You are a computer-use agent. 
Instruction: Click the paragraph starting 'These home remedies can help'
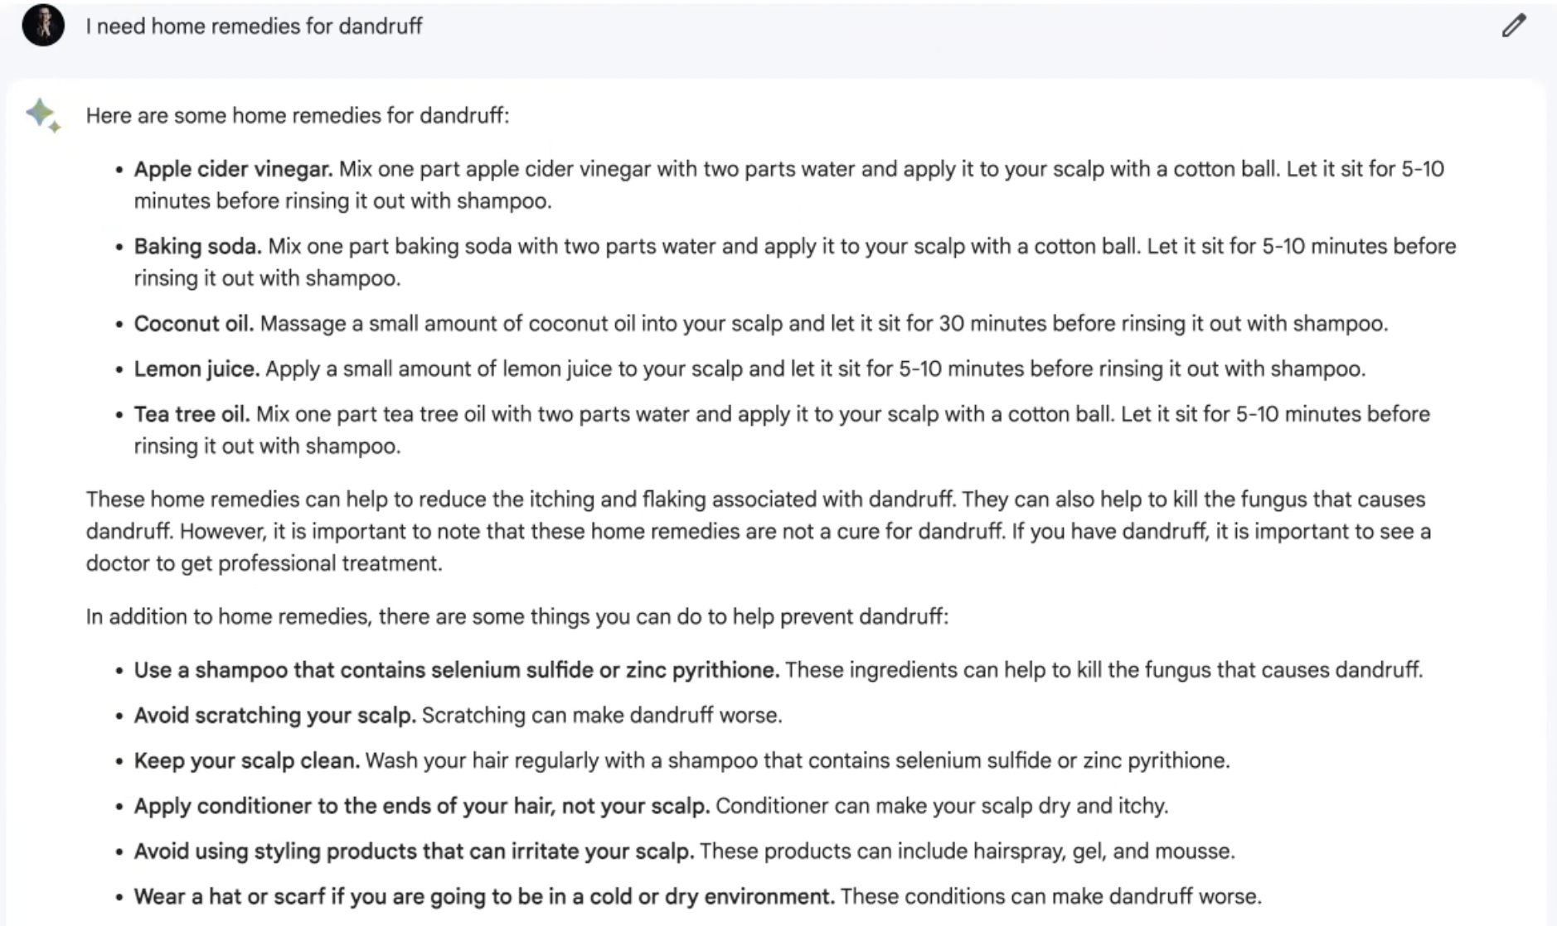pos(758,531)
